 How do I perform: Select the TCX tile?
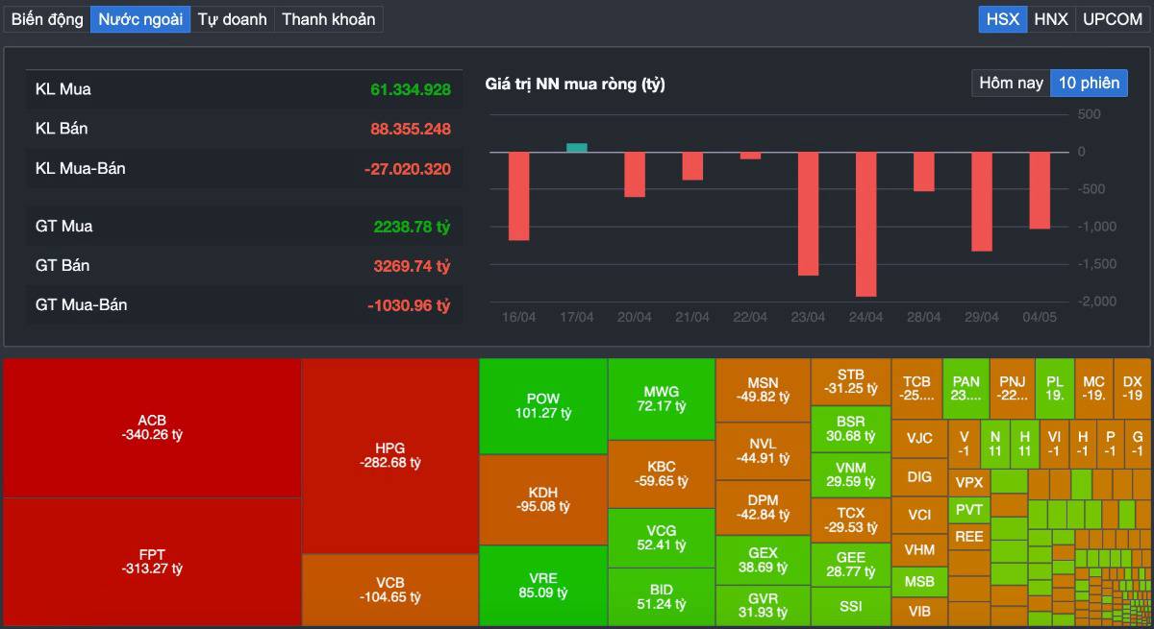click(850, 520)
